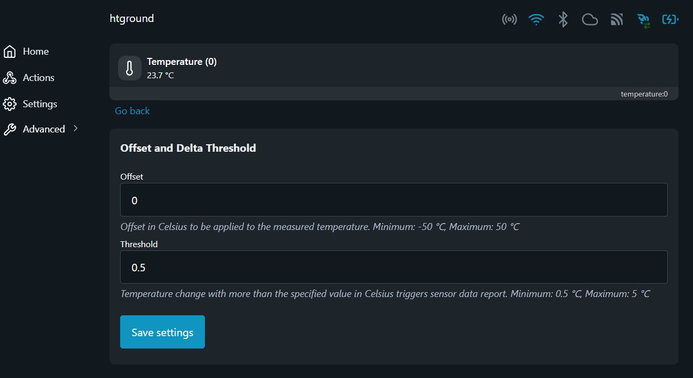This screenshot has width=693, height=378.
Task: Focus the Offset input field
Action: pyautogui.click(x=394, y=200)
